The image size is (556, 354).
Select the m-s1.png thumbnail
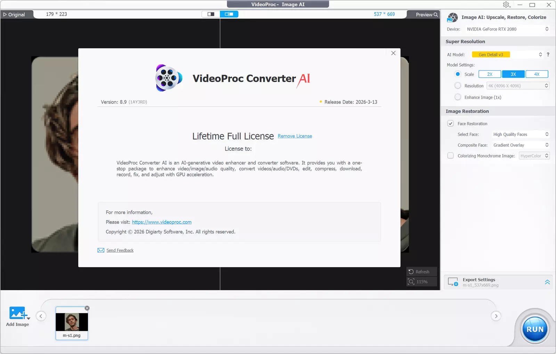[x=72, y=323]
